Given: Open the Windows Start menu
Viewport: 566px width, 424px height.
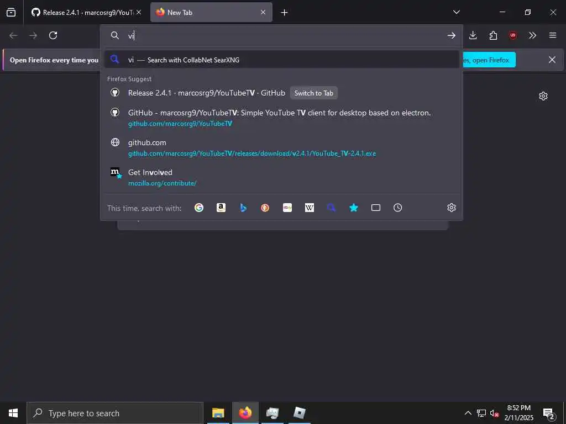Looking at the screenshot, I should (13, 413).
